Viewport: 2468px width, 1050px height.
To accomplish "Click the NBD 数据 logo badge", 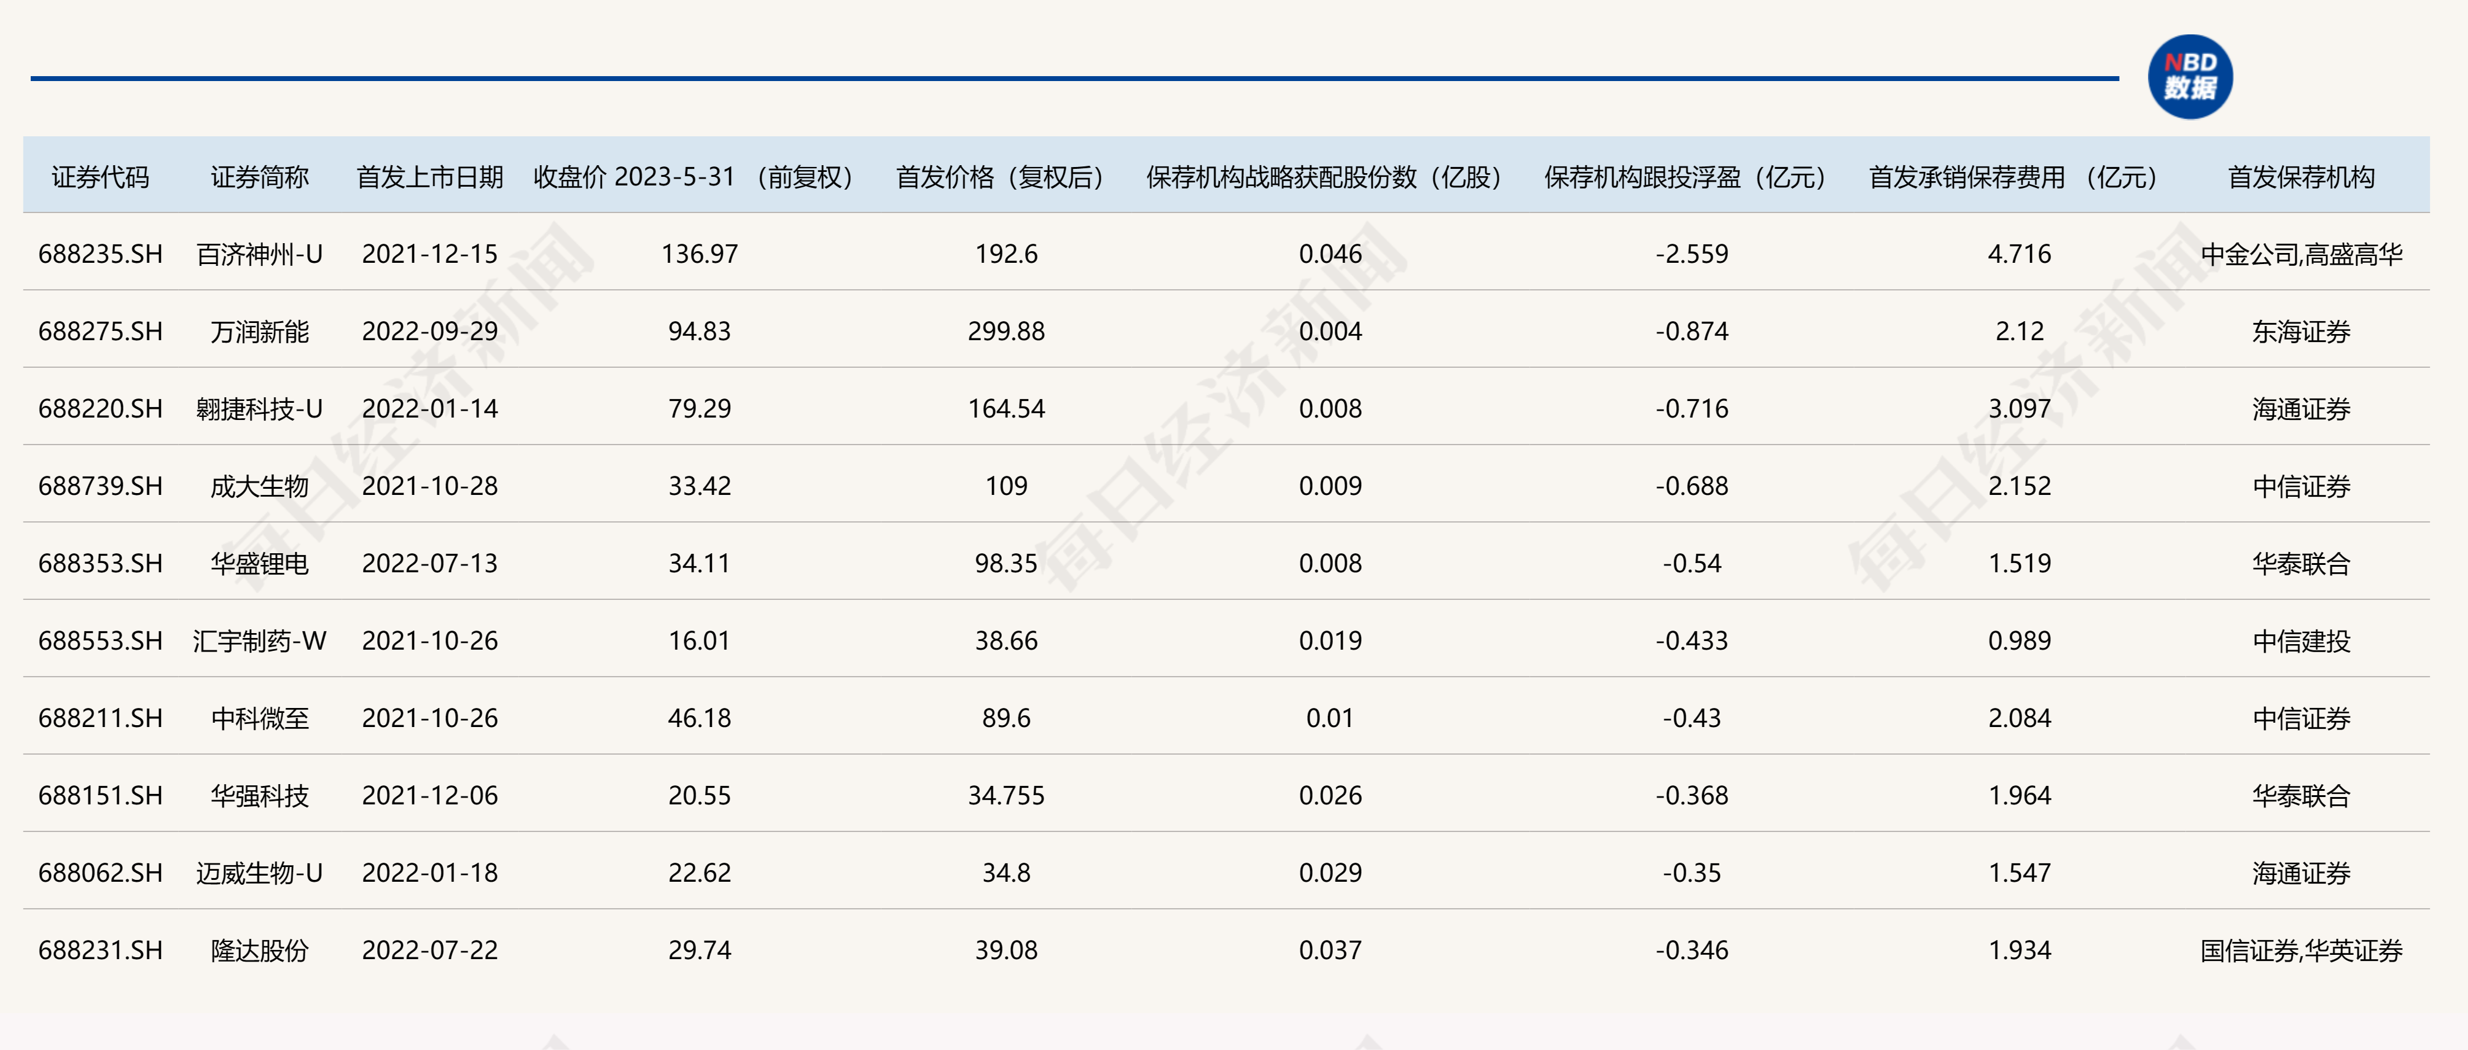I will click(2190, 77).
